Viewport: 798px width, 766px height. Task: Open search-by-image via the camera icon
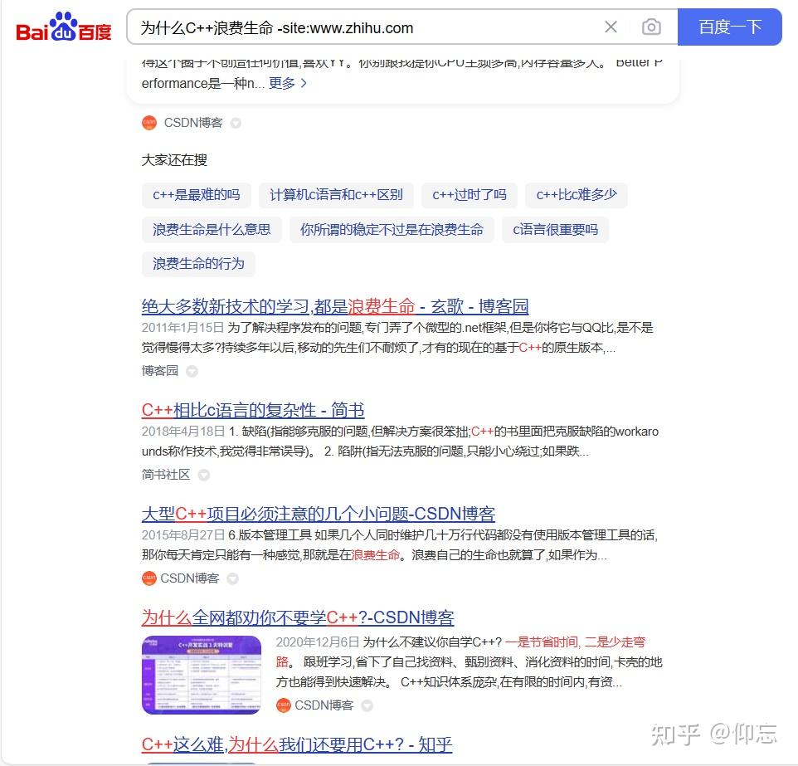pos(651,27)
